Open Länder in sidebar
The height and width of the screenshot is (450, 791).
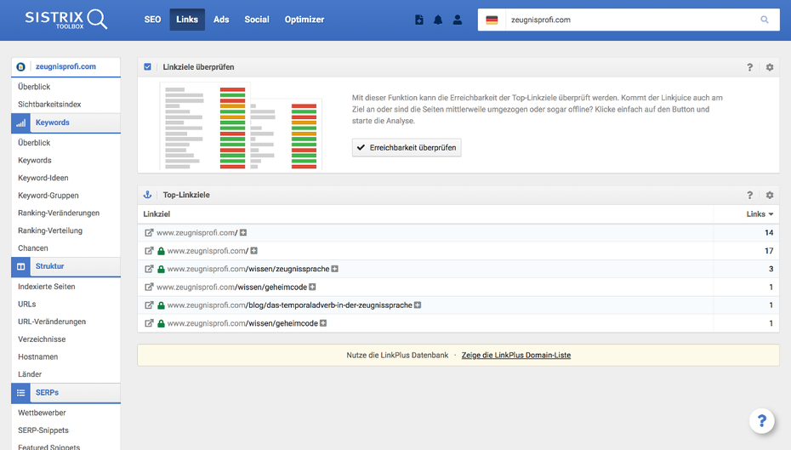[30, 374]
